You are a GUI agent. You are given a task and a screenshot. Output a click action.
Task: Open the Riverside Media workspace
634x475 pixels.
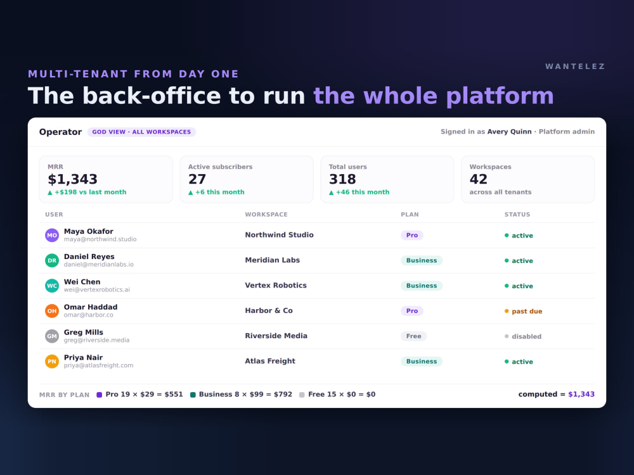point(276,336)
